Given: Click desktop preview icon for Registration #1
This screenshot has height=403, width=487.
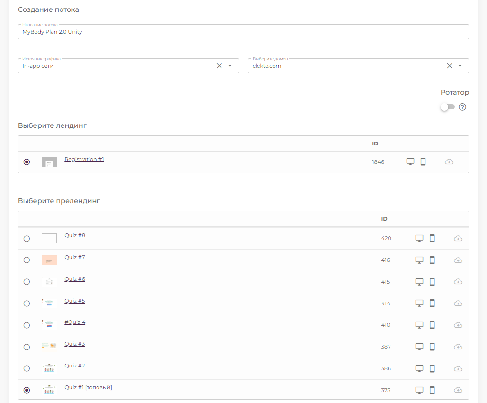Looking at the screenshot, I should [x=410, y=161].
